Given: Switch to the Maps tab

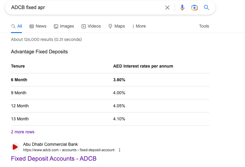Looking at the screenshot, I should 117,26.
